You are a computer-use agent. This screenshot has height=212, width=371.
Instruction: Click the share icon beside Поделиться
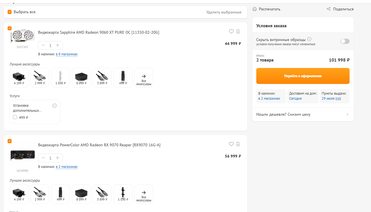pos(328,9)
